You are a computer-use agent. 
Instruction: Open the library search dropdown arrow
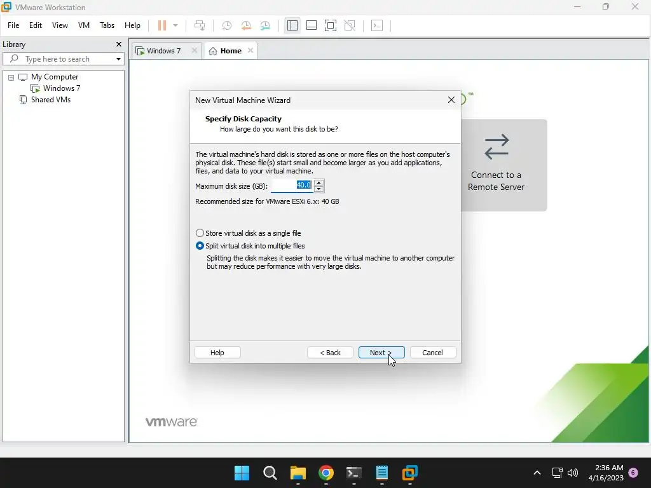pyautogui.click(x=118, y=59)
